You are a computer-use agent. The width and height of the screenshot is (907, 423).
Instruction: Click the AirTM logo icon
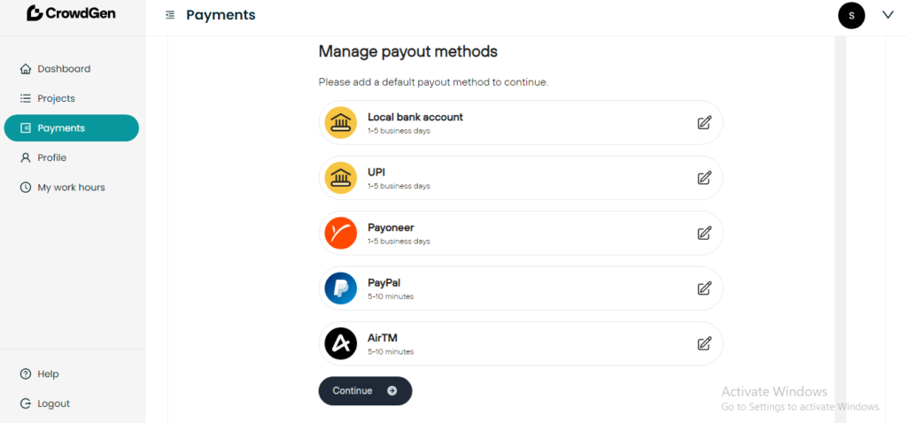[341, 343]
